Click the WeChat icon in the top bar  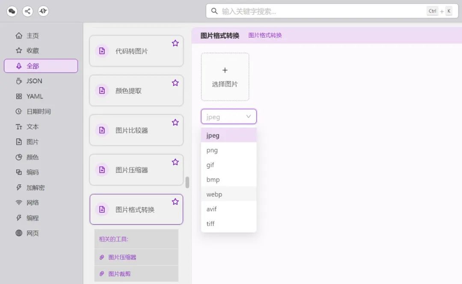click(x=12, y=11)
